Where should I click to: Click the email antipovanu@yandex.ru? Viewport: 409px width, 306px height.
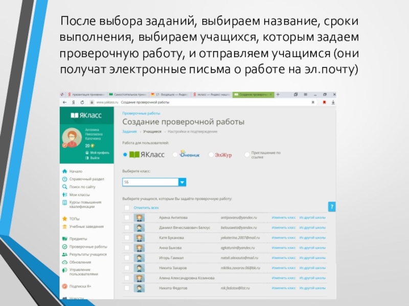click(239, 218)
